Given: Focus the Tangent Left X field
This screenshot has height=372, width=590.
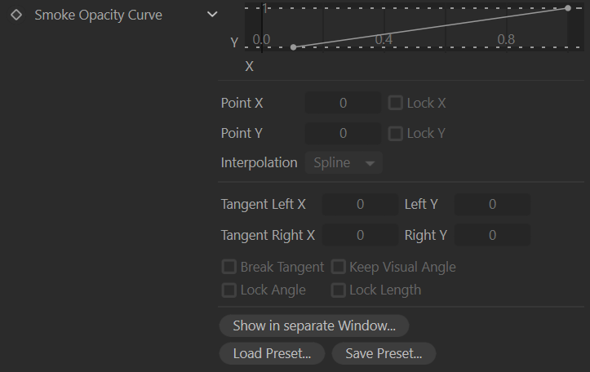Looking at the screenshot, I should point(360,204).
